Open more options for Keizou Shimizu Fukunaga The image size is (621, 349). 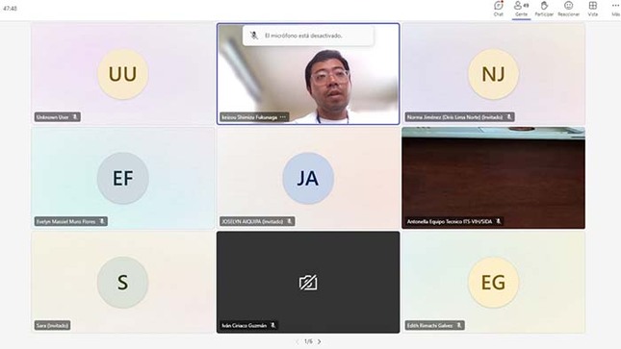pyautogui.click(x=283, y=117)
